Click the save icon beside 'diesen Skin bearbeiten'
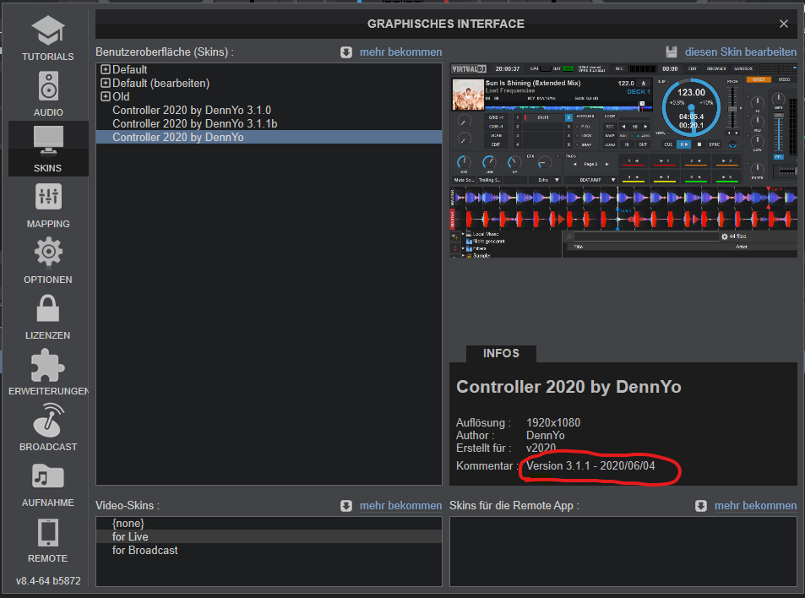This screenshot has height=598, width=805. 671,52
